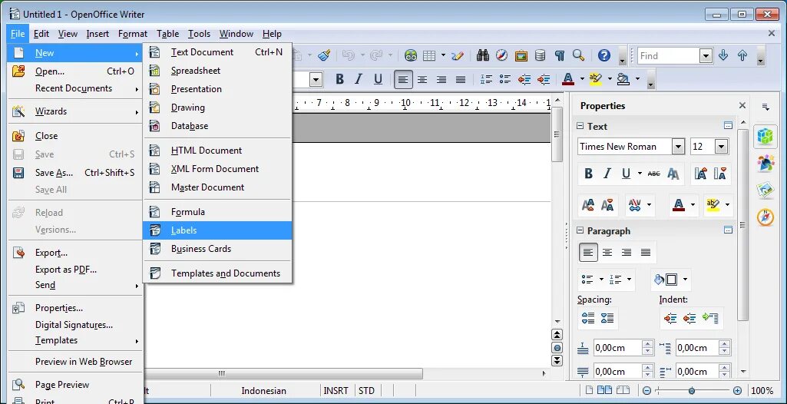Open Styles and Formatting sidebar deck icon

765,163
